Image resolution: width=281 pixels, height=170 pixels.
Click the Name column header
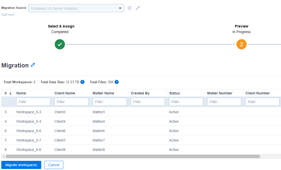[21, 93]
